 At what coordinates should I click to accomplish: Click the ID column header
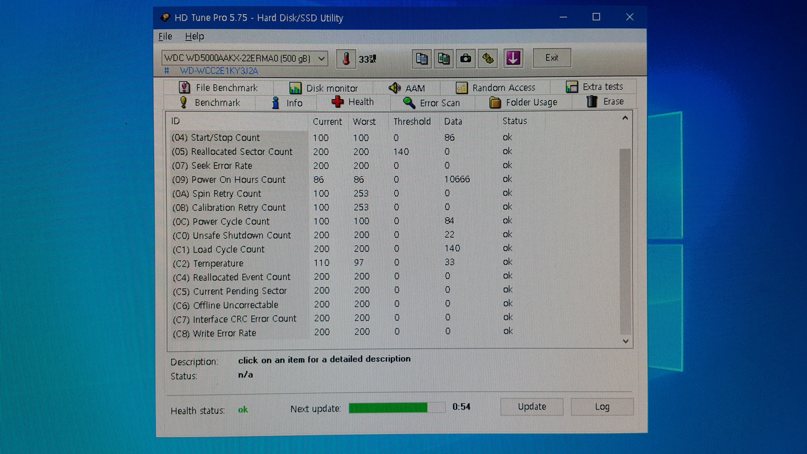pyautogui.click(x=238, y=121)
